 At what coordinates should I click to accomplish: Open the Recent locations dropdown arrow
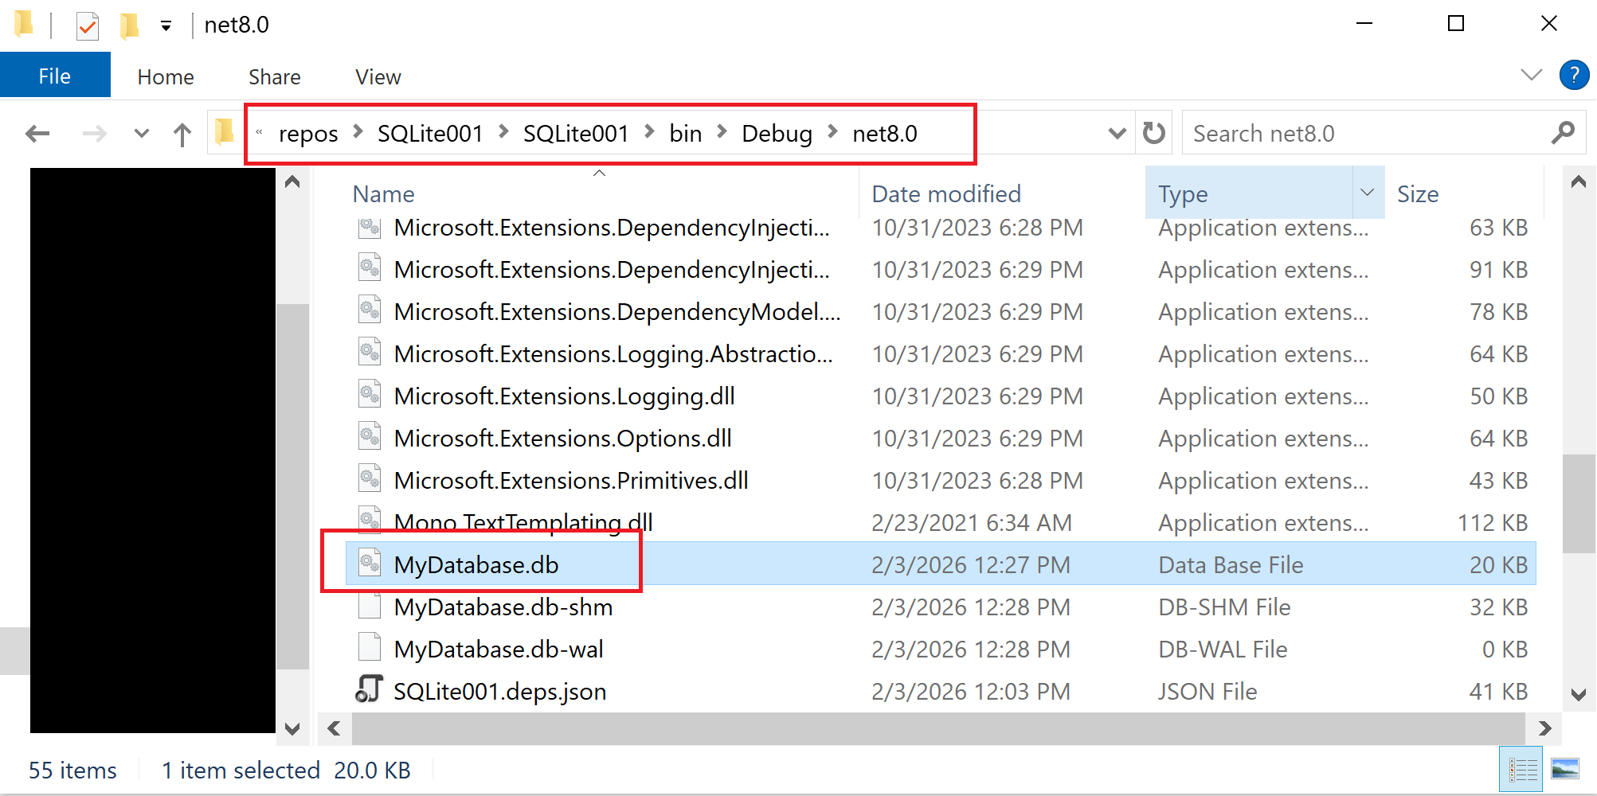pos(141,134)
